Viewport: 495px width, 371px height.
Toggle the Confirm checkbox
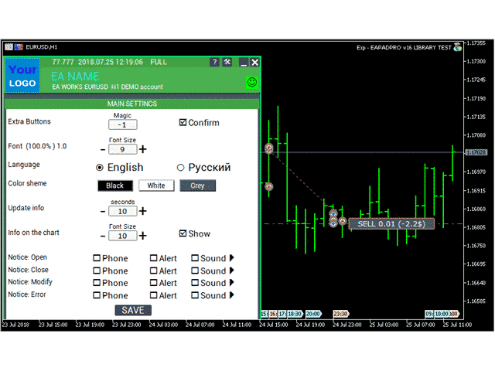coord(183,122)
